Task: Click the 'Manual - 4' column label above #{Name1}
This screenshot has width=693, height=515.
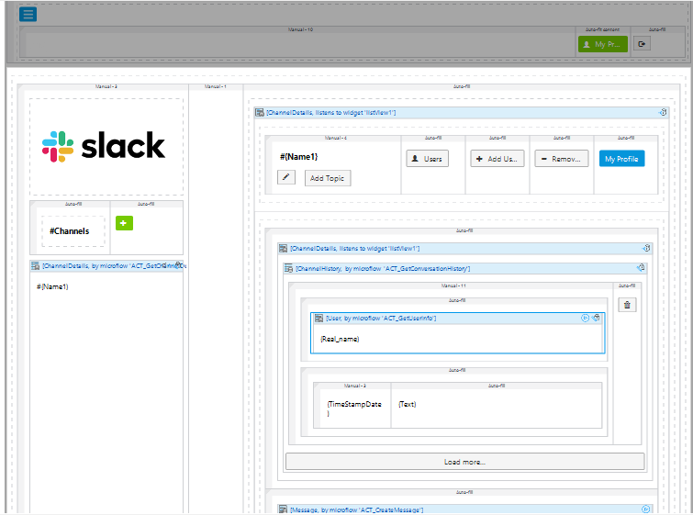Action: tap(335, 138)
